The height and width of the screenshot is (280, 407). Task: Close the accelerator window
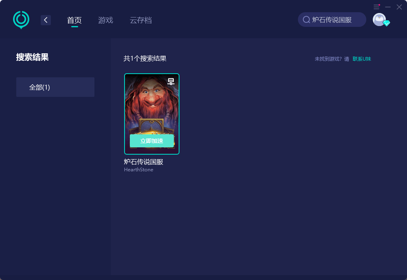pyautogui.click(x=399, y=7)
